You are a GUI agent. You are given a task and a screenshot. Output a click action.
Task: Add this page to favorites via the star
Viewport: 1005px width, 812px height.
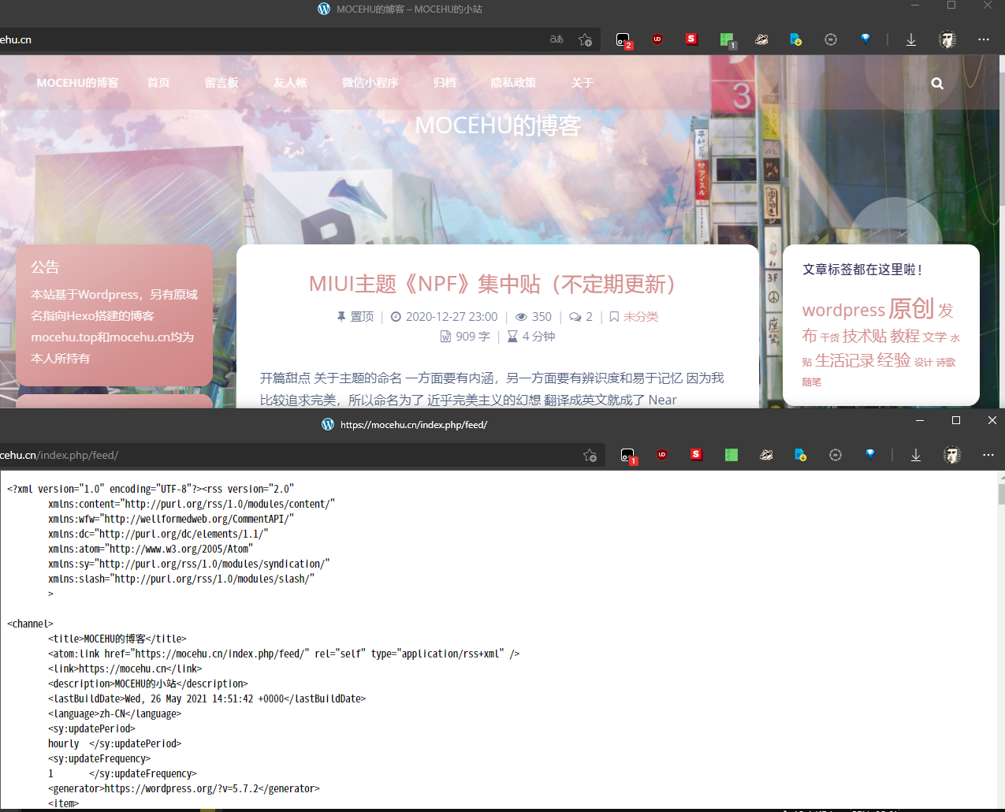[x=585, y=38]
